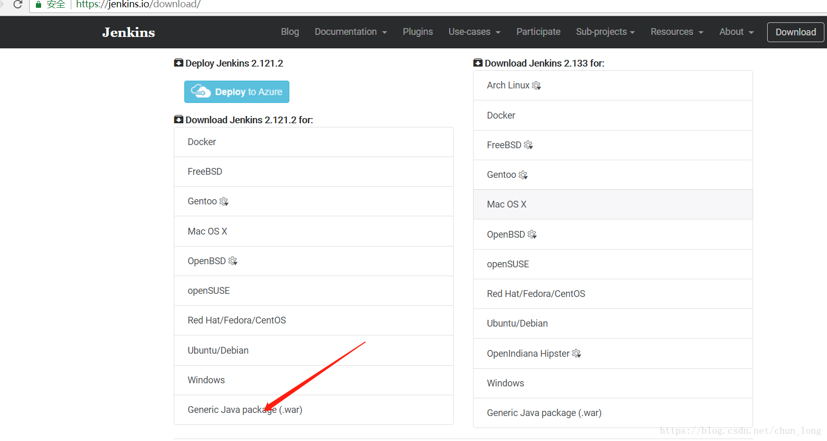Image resolution: width=827 pixels, height=441 pixels.
Task: Click the cloud icon on Deploy to Azure
Action: pos(201,91)
